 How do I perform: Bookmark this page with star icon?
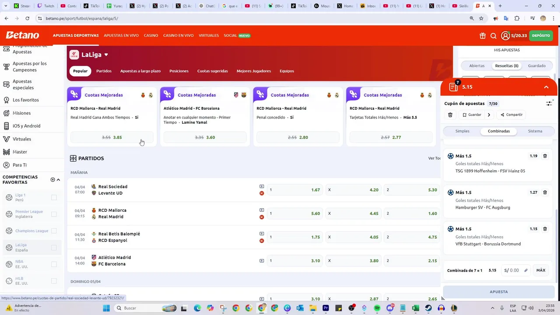[x=481, y=18]
